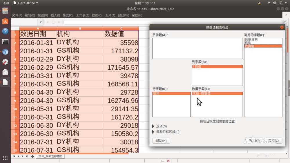Click the Show Applications grid icon
Image resolution: width=290 pixels, height=163 pixels.
[5, 158]
